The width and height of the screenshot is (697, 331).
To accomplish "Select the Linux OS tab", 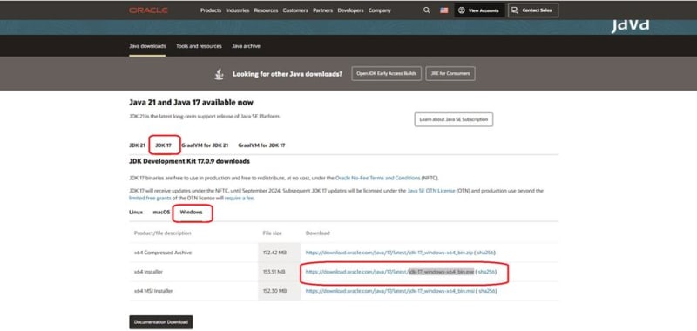I will (136, 213).
